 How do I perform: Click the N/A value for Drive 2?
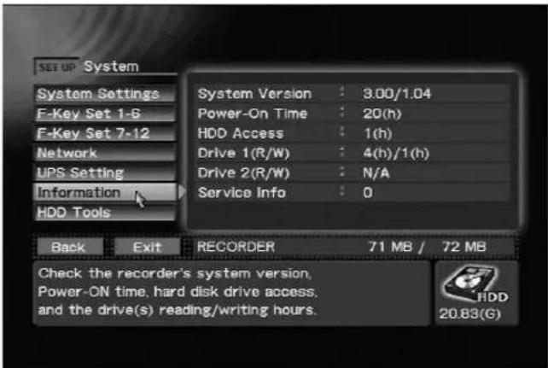pyautogui.click(x=376, y=172)
